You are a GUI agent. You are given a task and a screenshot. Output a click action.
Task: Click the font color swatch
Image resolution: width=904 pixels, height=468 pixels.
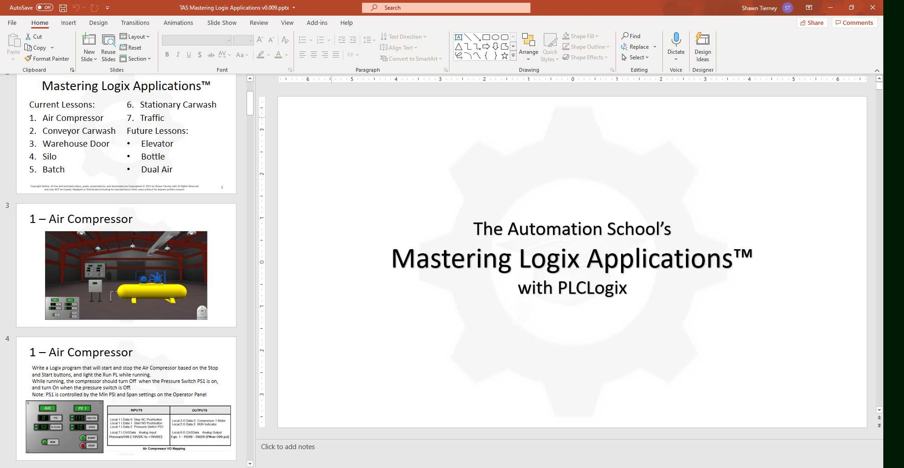pos(278,55)
